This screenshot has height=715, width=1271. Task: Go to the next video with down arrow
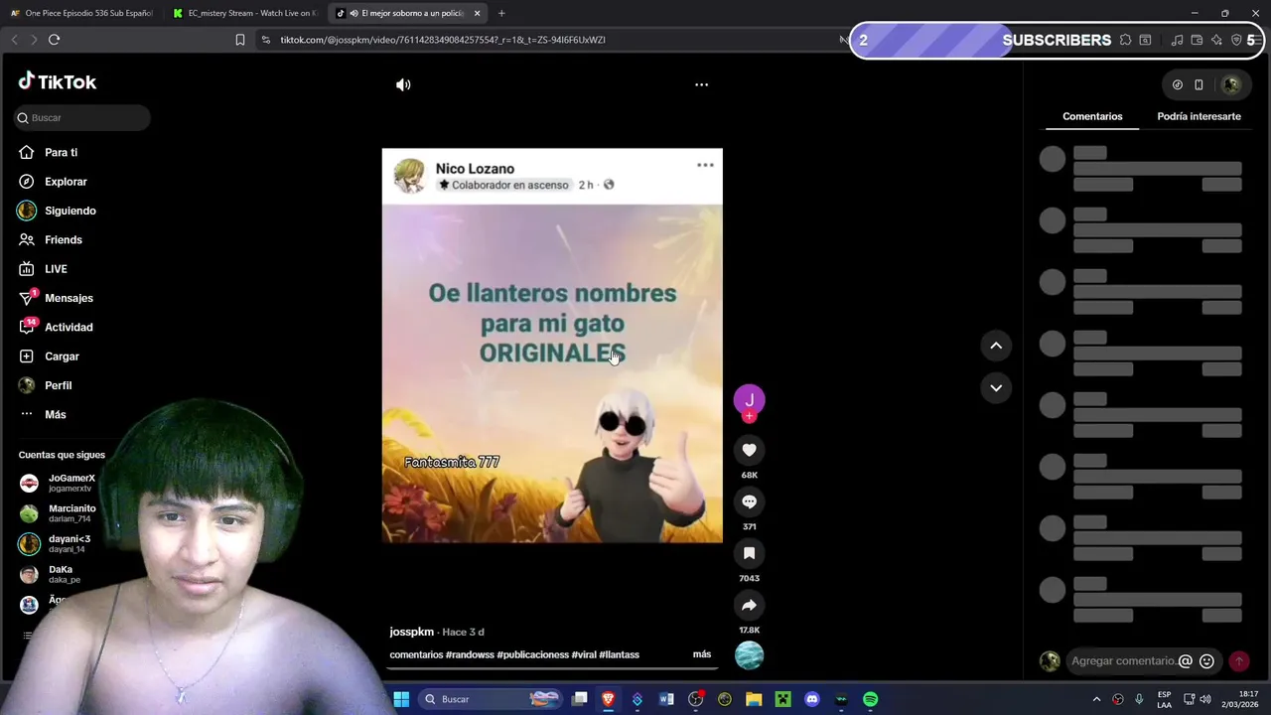tap(996, 387)
